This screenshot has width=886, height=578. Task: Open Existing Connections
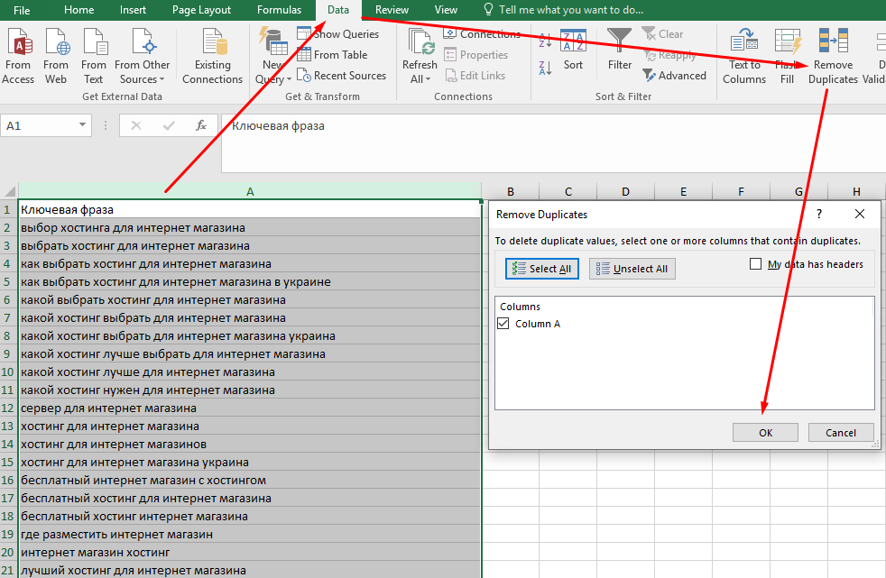[212, 57]
